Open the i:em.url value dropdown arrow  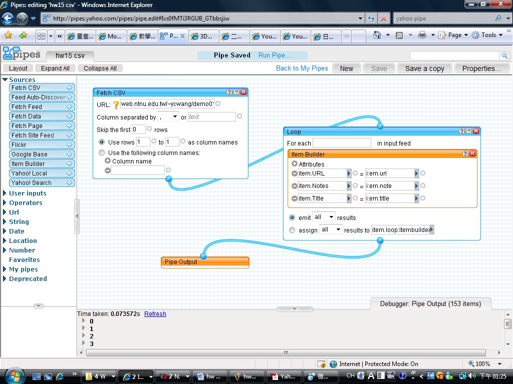416,173
